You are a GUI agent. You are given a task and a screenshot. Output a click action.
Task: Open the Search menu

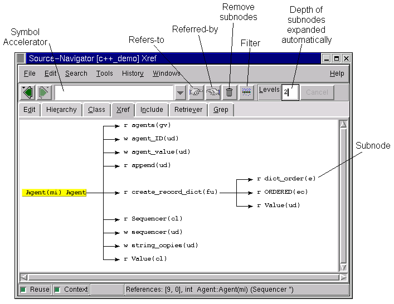point(76,73)
